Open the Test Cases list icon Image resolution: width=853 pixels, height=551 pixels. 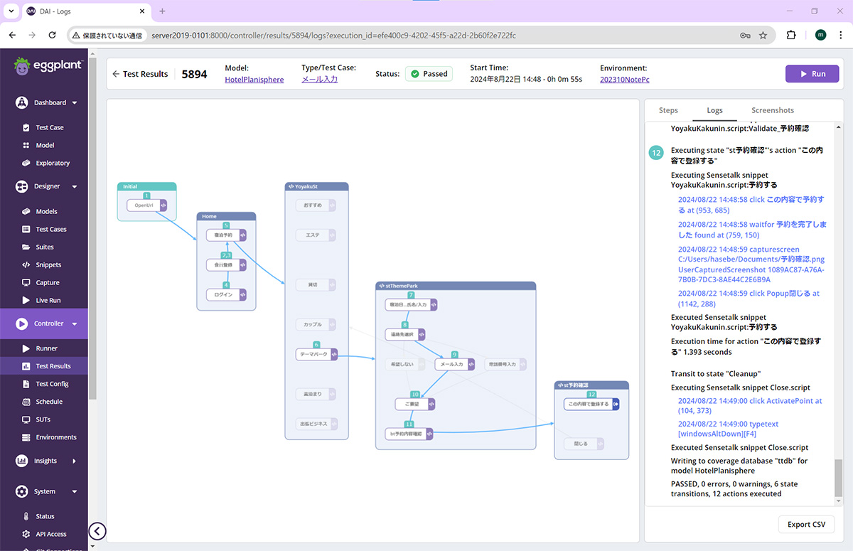26,229
